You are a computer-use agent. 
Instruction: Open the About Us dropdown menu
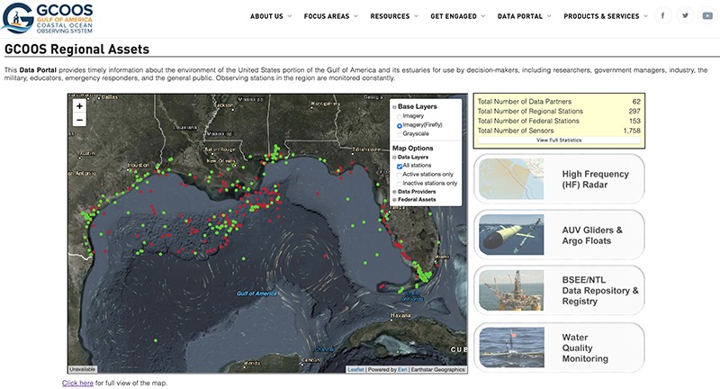tap(271, 16)
